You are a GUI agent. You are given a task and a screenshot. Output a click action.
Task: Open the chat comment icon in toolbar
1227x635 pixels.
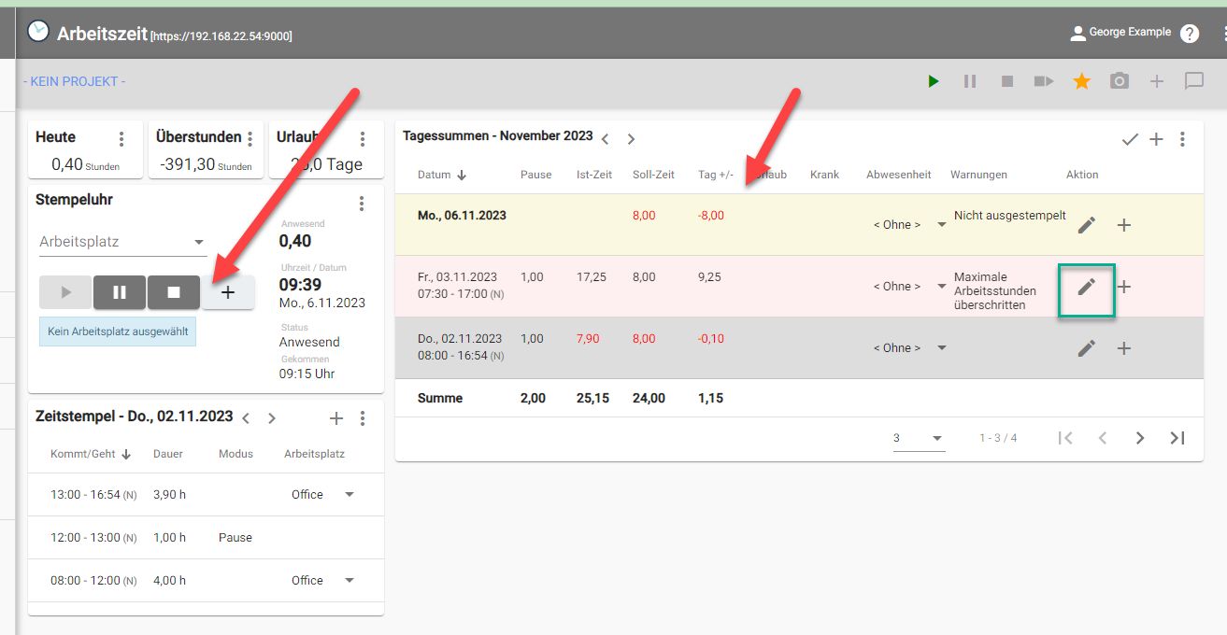point(1193,81)
